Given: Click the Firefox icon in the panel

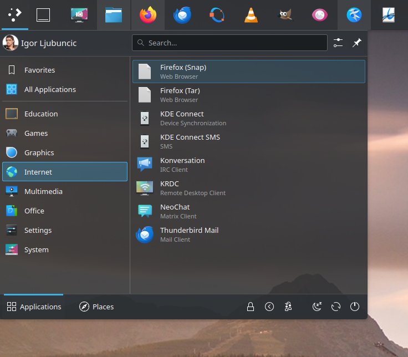Looking at the screenshot, I should pyautogui.click(x=148, y=16).
